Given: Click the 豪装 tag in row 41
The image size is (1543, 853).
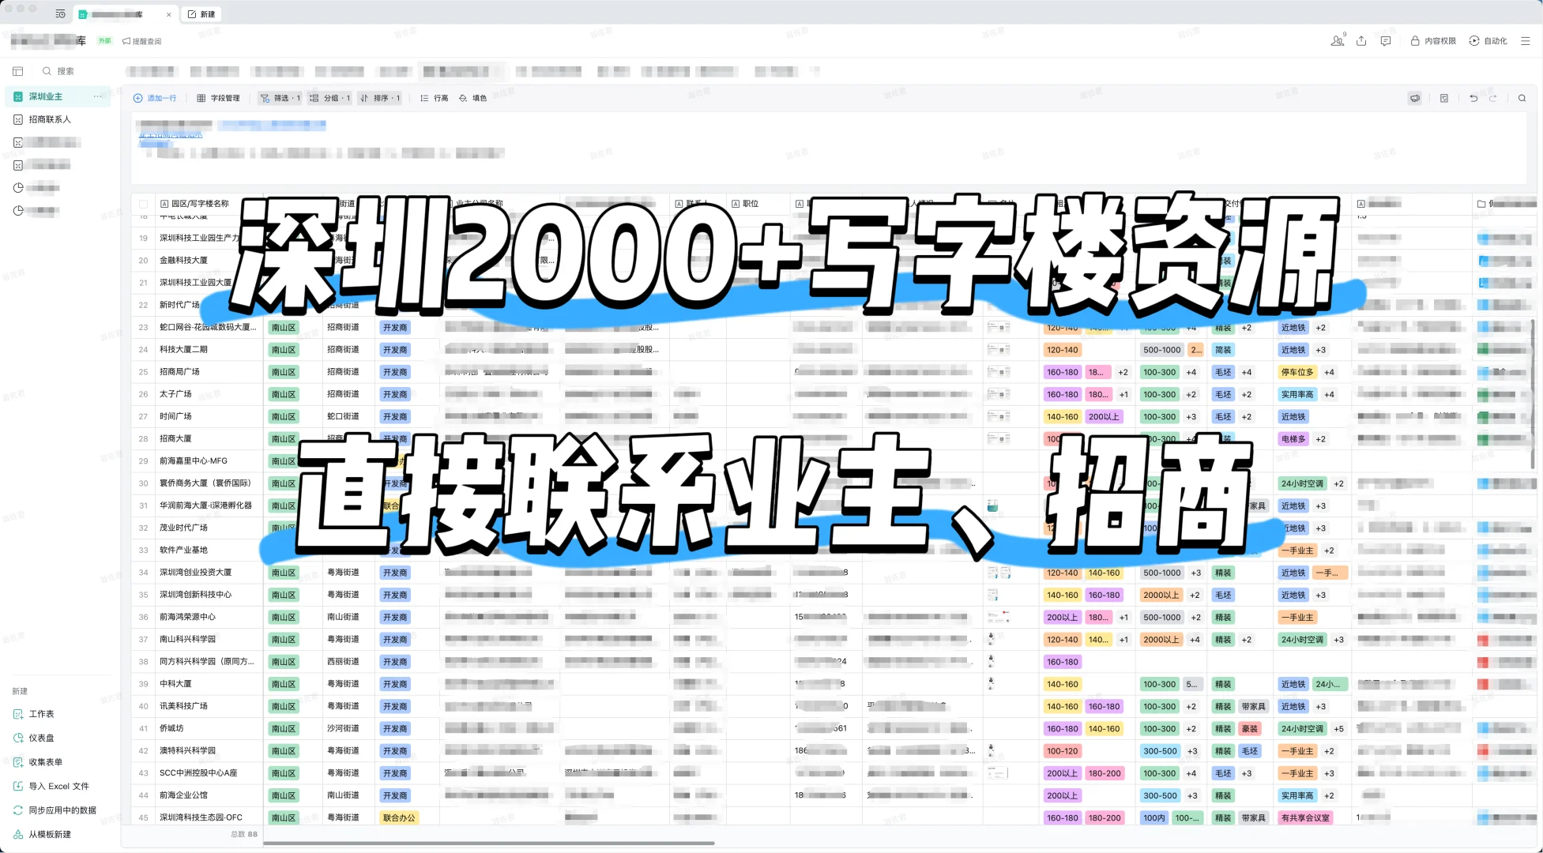Looking at the screenshot, I should coord(1250,729).
